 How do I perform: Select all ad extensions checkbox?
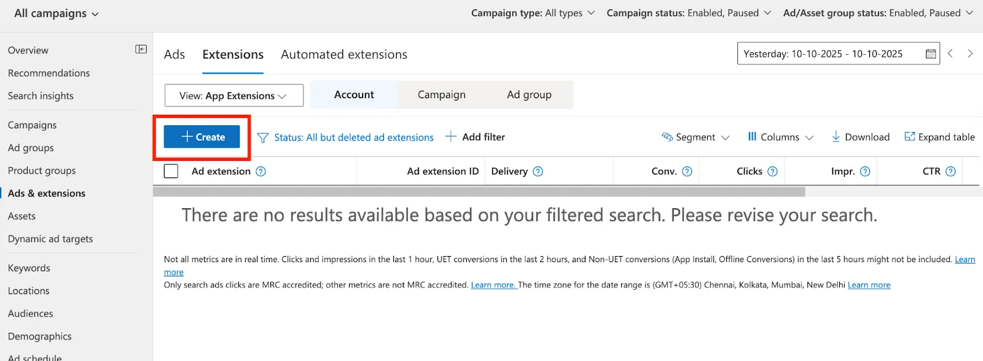[171, 171]
